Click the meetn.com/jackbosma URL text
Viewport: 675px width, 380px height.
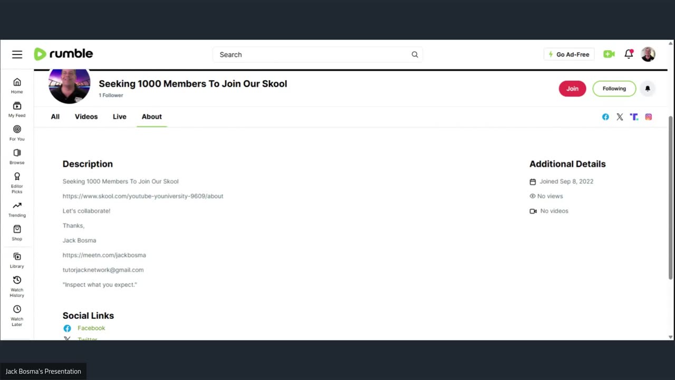point(104,255)
